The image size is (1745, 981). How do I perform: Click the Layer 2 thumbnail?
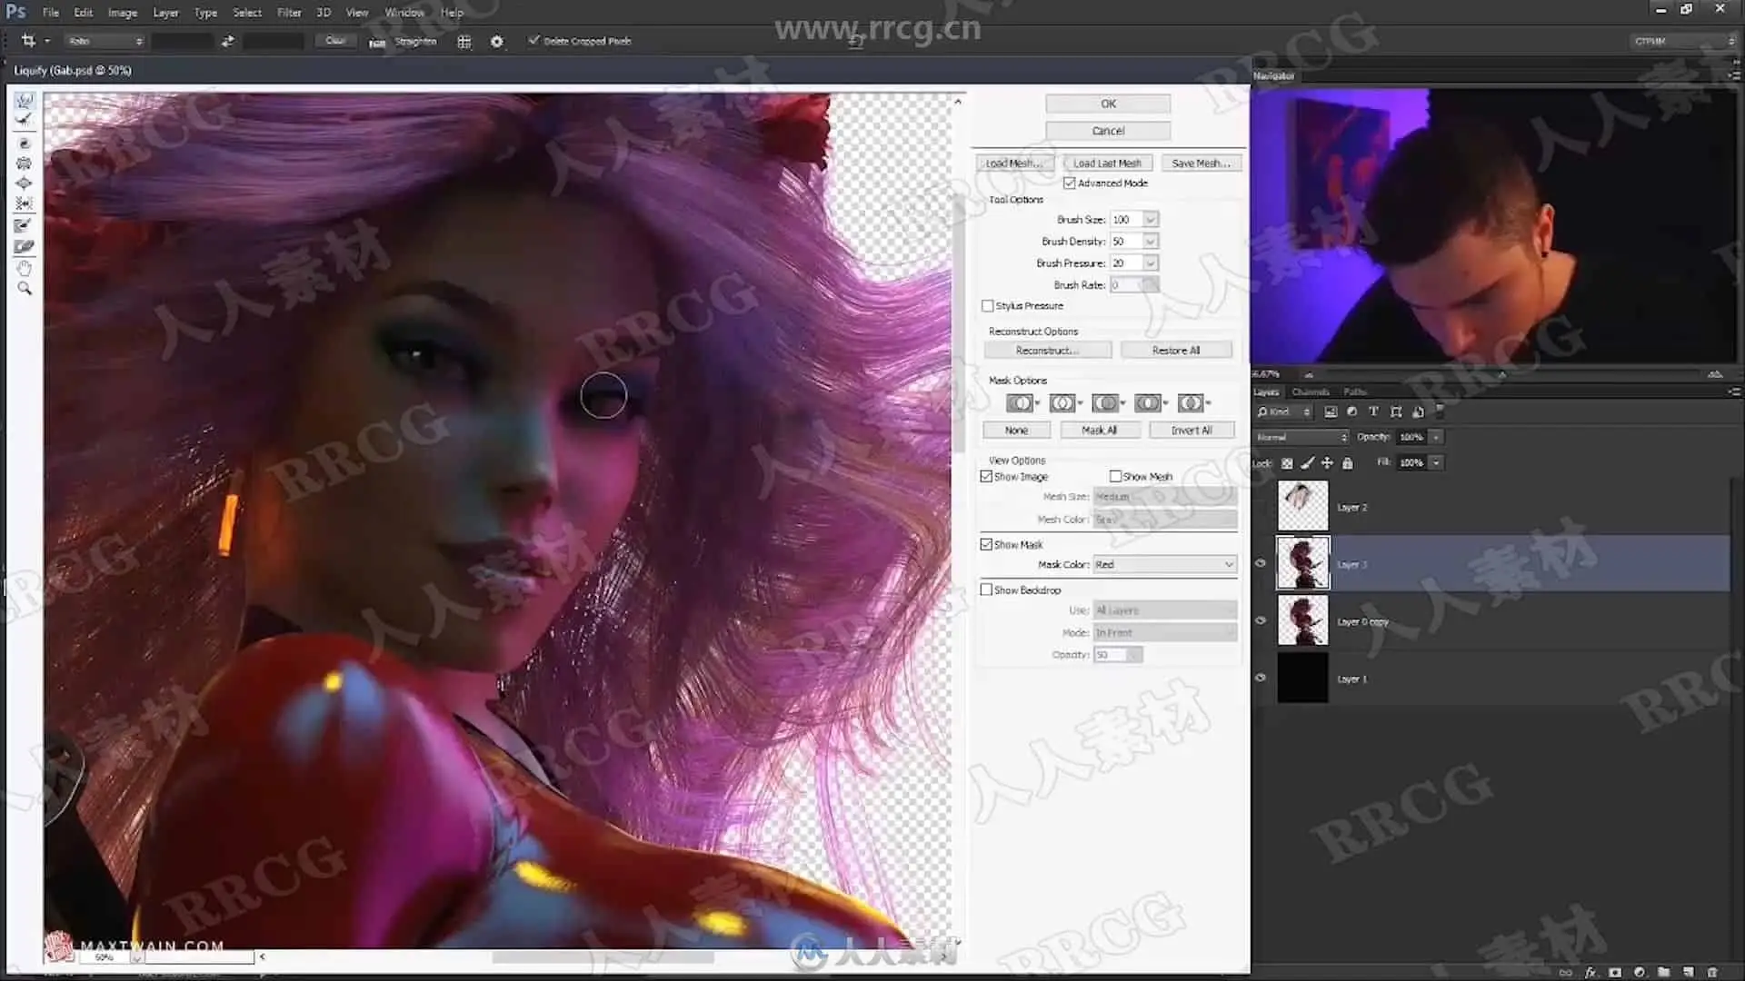(x=1302, y=506)
